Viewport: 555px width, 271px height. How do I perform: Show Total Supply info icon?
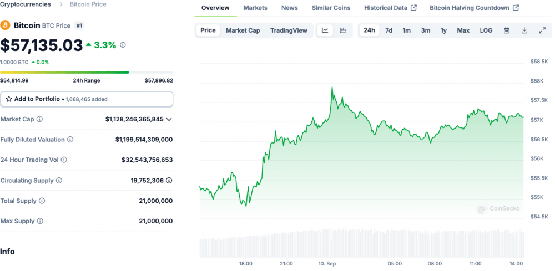[42, 201]
